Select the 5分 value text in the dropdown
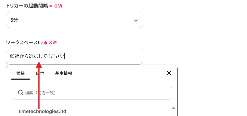247x116 pixels. click(x=14, y=20)
